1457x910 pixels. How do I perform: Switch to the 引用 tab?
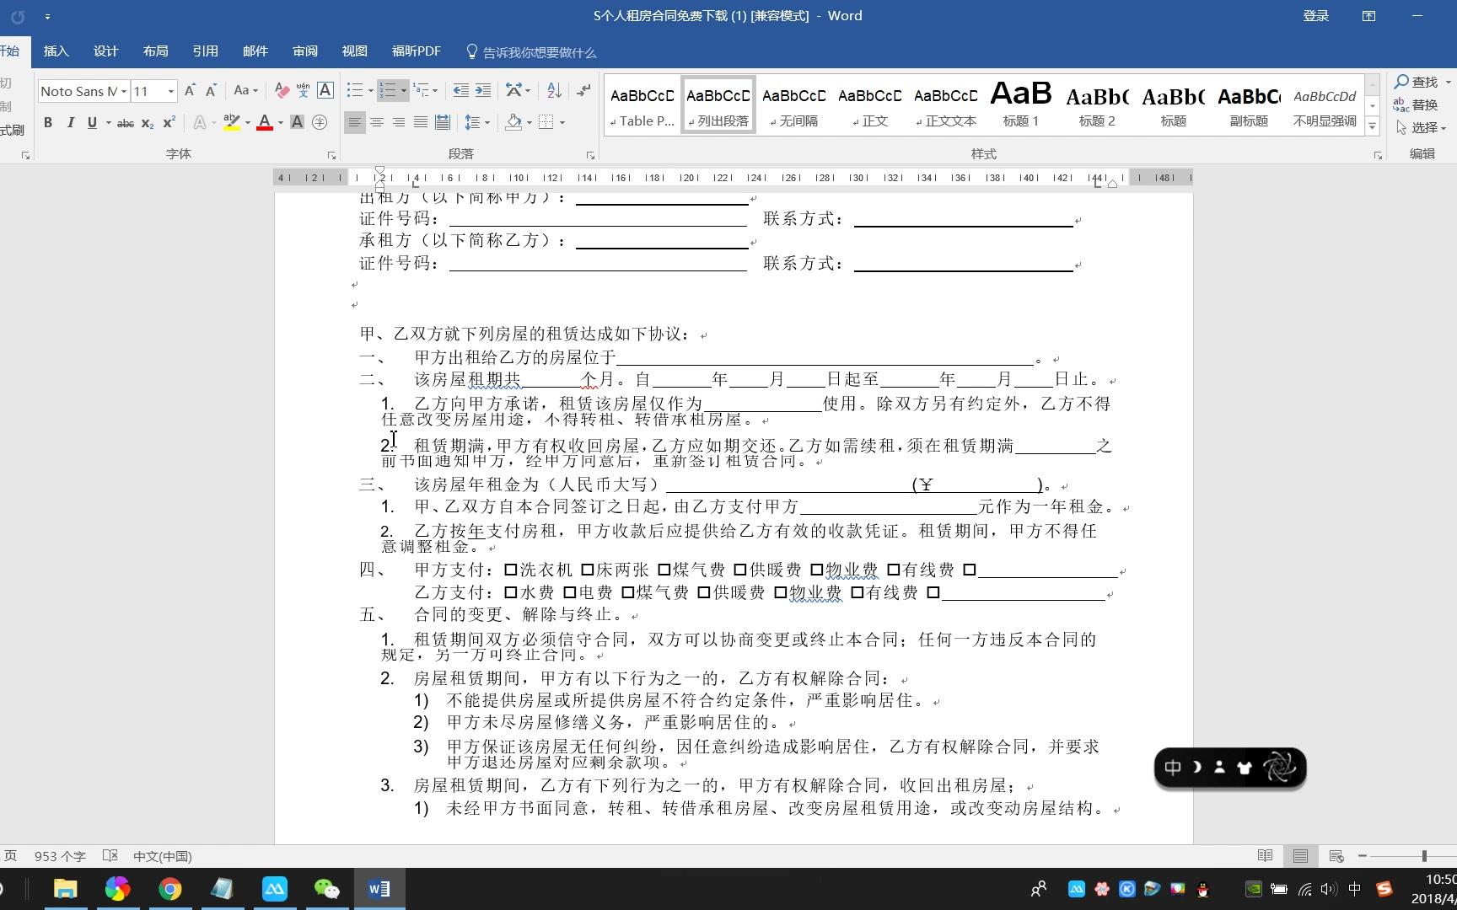point(205,51)
